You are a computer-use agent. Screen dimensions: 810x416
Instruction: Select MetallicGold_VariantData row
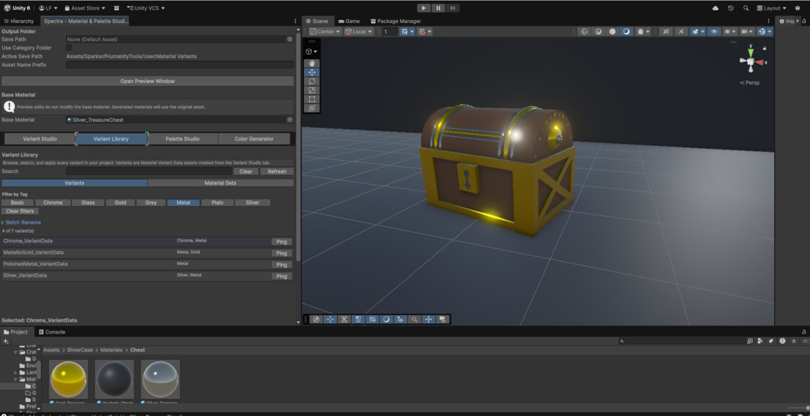[147, 253]
